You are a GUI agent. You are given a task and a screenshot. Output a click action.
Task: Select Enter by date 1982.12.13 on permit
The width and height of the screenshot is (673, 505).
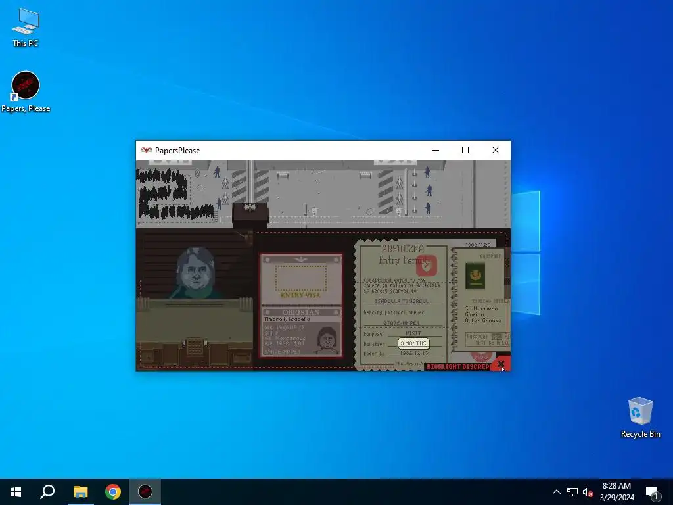414,353
